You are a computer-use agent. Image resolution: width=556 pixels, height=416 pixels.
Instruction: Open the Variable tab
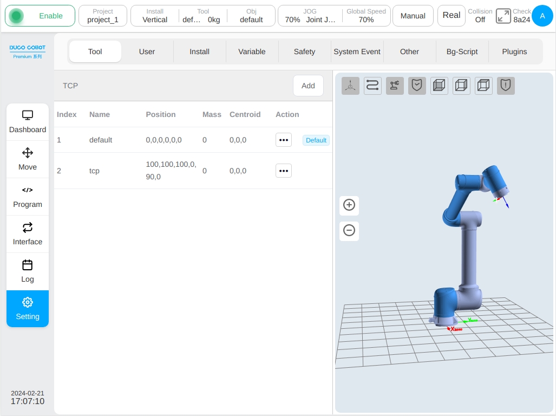pos(252,52)
